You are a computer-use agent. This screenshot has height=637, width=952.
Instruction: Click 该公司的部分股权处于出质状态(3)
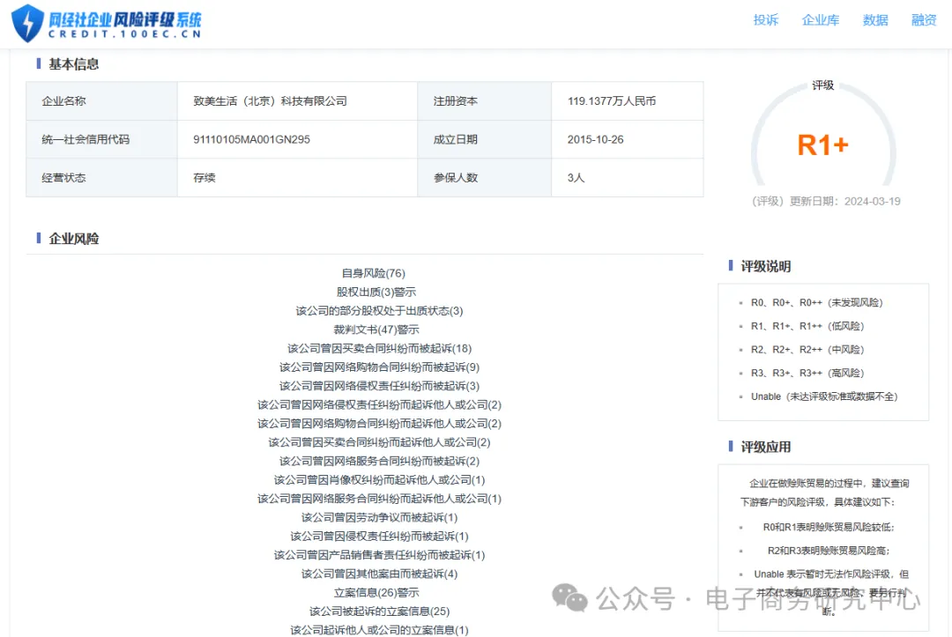click(x=379, y=311)
